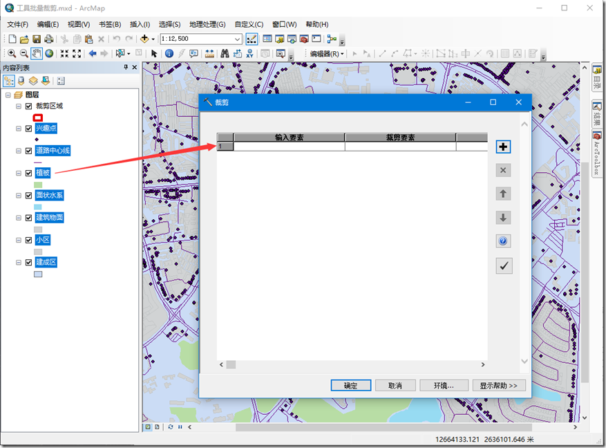Open the Catalog window icon
The height and width of the screenshot is (448, 606).
(279, 39)
